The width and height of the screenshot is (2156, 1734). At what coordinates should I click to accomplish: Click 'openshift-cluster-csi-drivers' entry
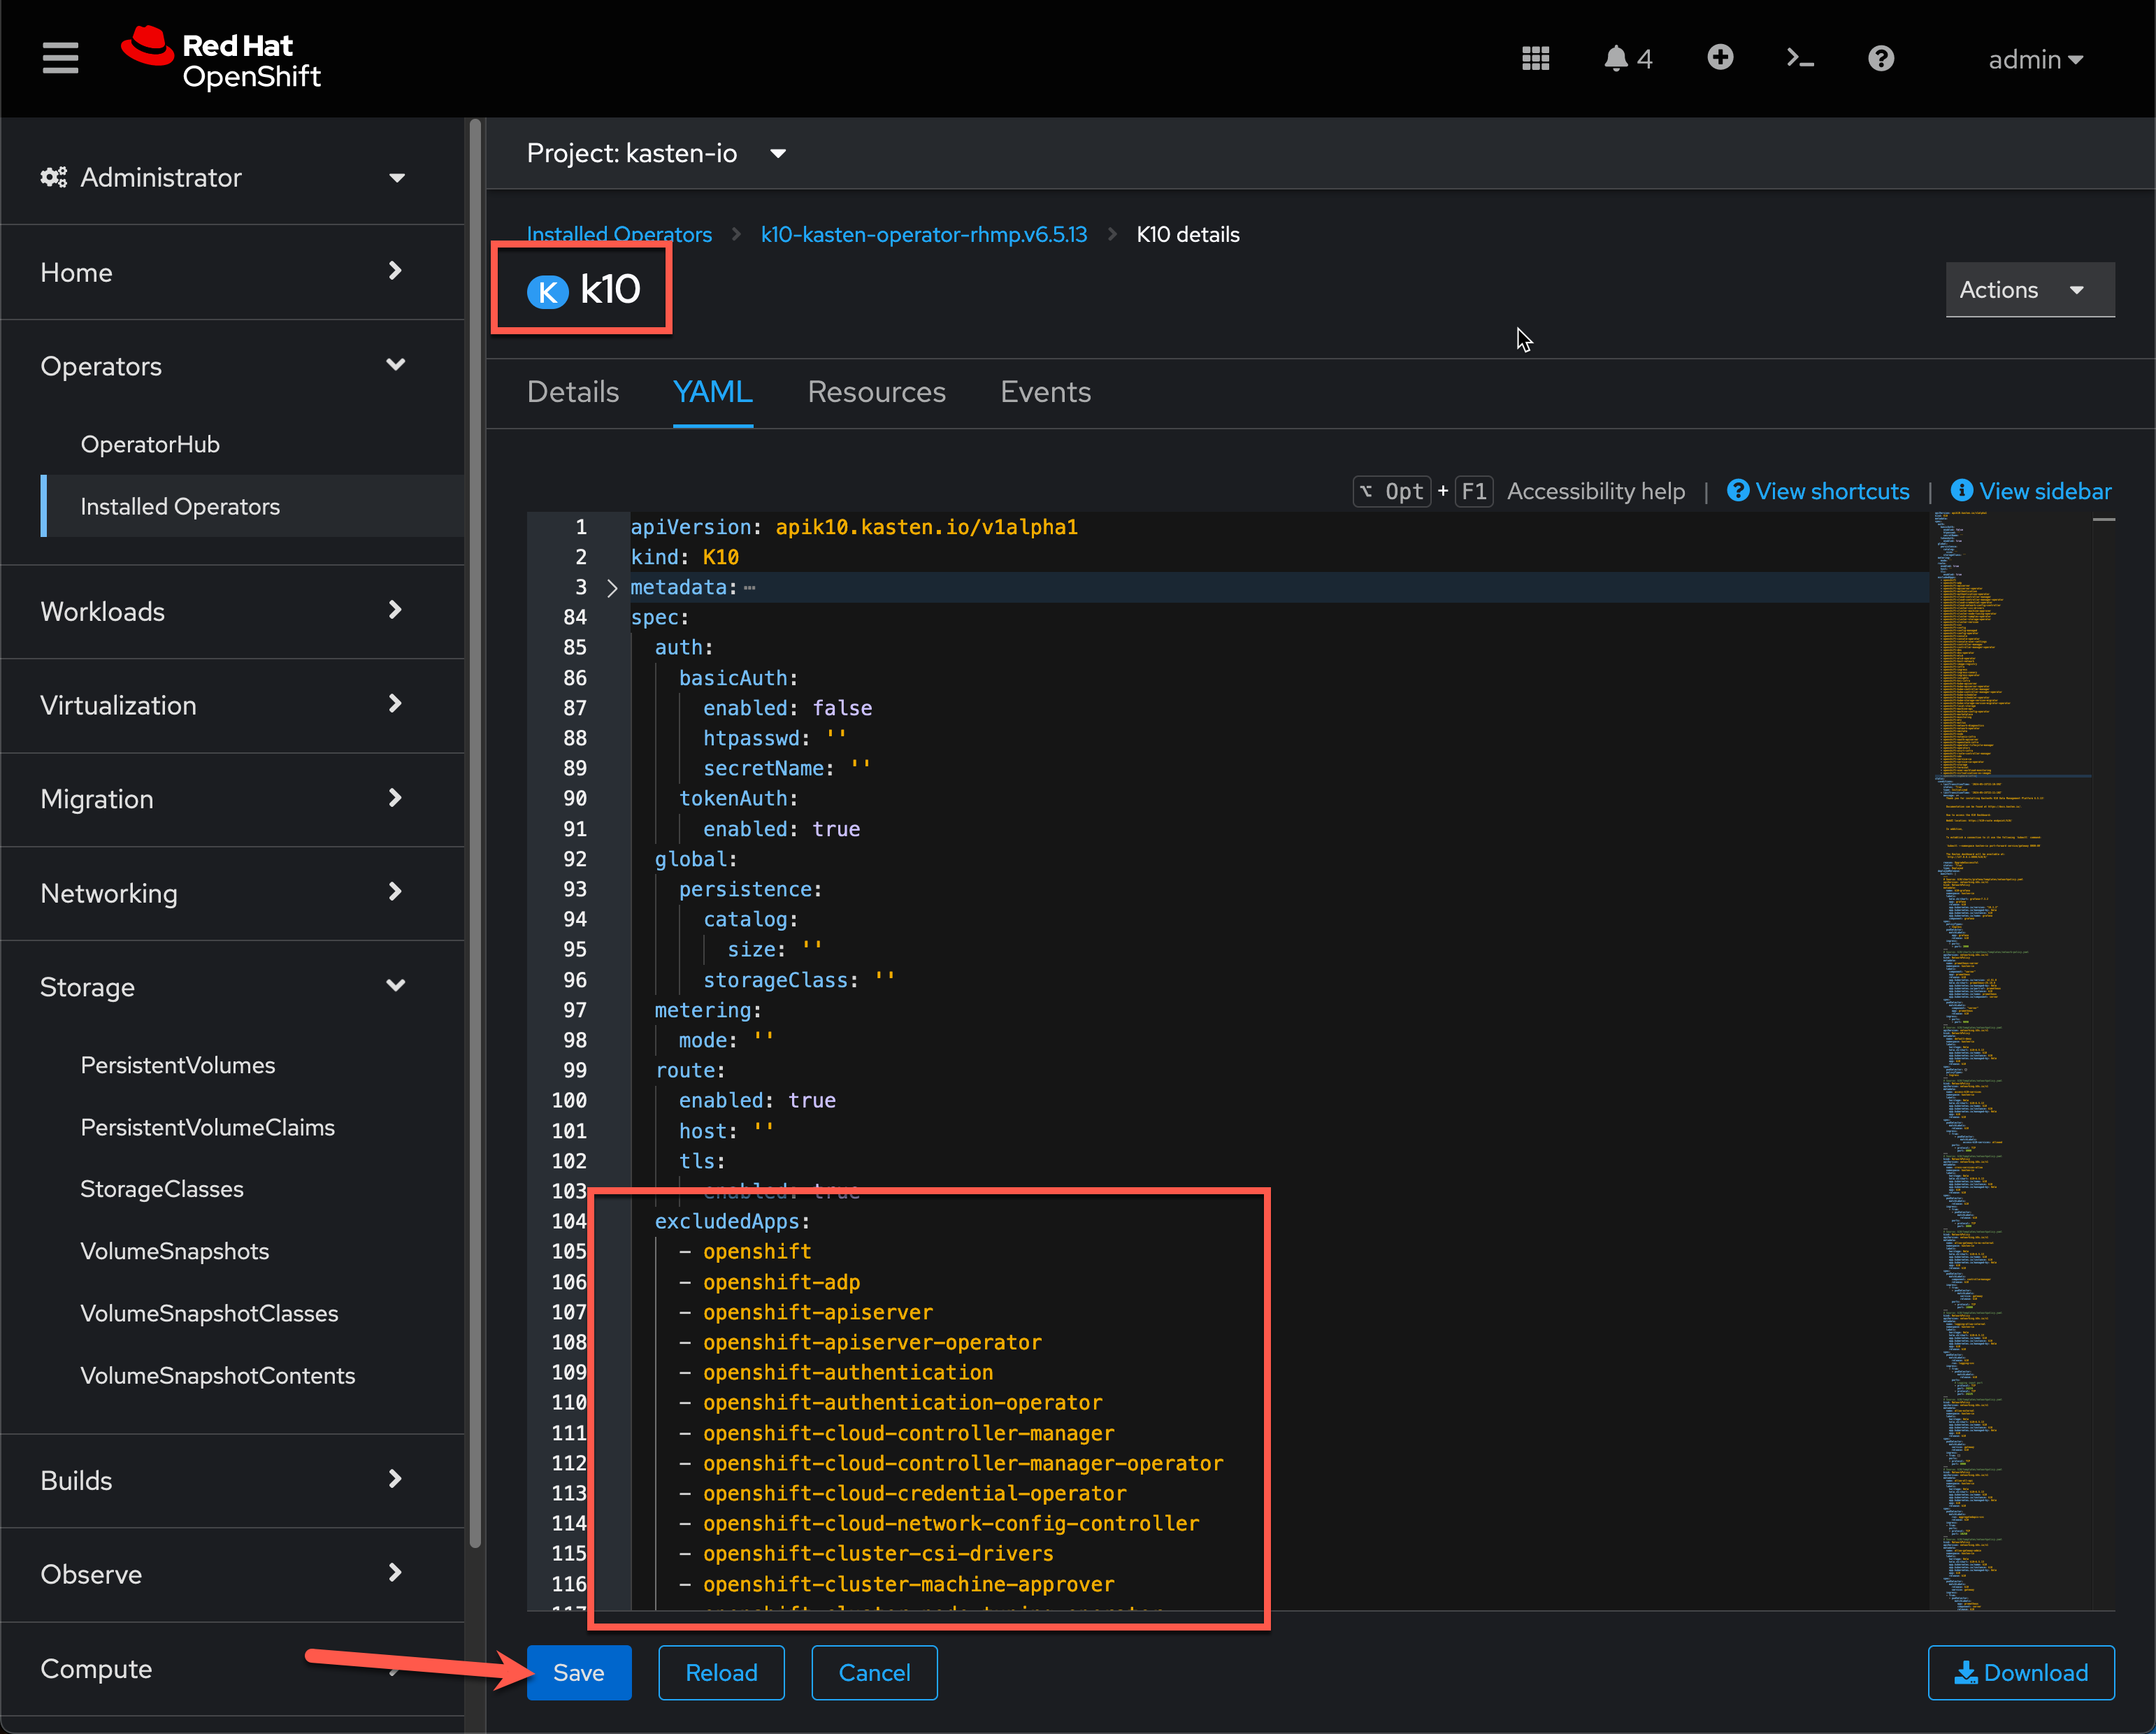coord(877,1553)
